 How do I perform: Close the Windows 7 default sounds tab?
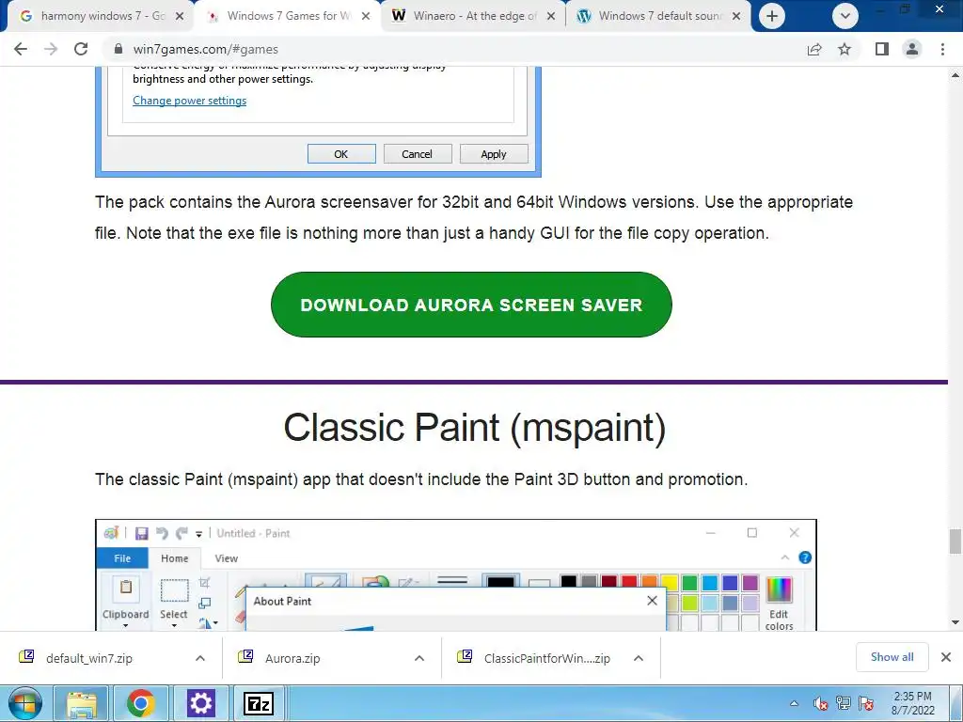click(736, 16)
